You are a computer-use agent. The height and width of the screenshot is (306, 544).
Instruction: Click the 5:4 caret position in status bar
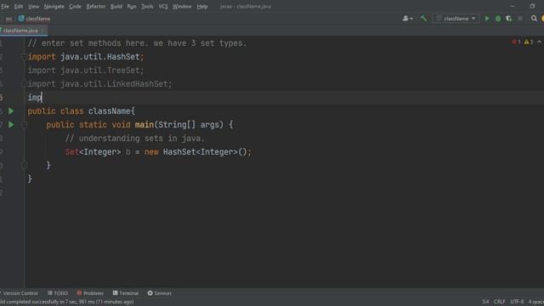click(x=485, y=302)
